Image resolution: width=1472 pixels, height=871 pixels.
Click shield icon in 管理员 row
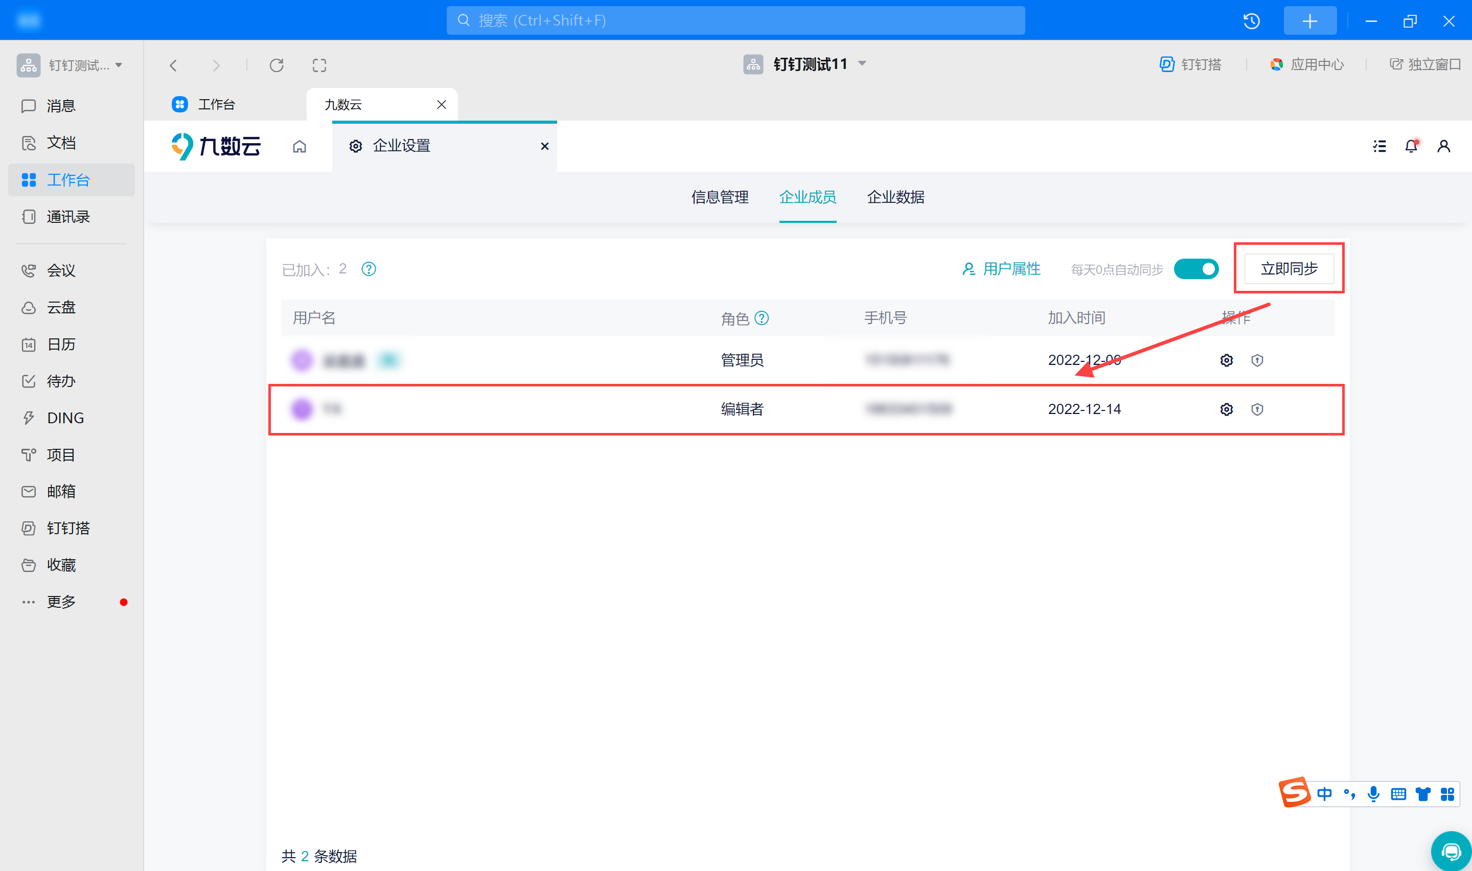click(x=1257, y=360)
